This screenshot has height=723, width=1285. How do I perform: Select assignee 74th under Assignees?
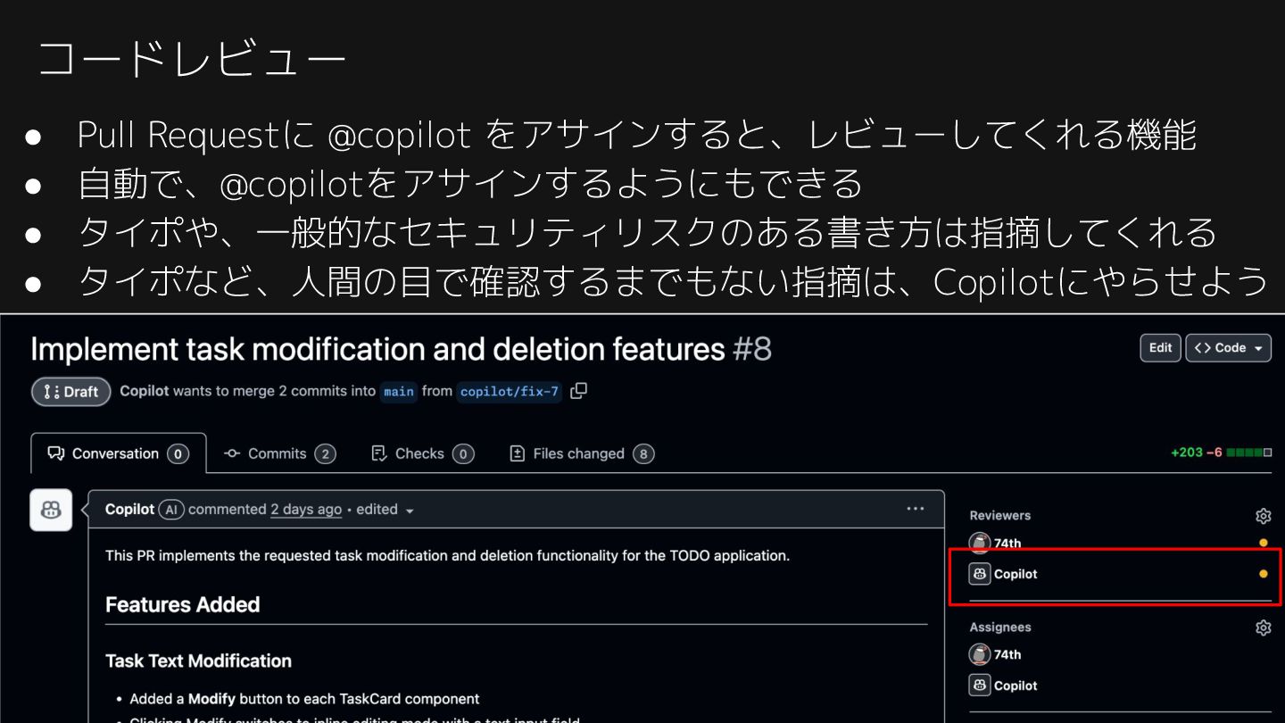[x=1007, y=654]
